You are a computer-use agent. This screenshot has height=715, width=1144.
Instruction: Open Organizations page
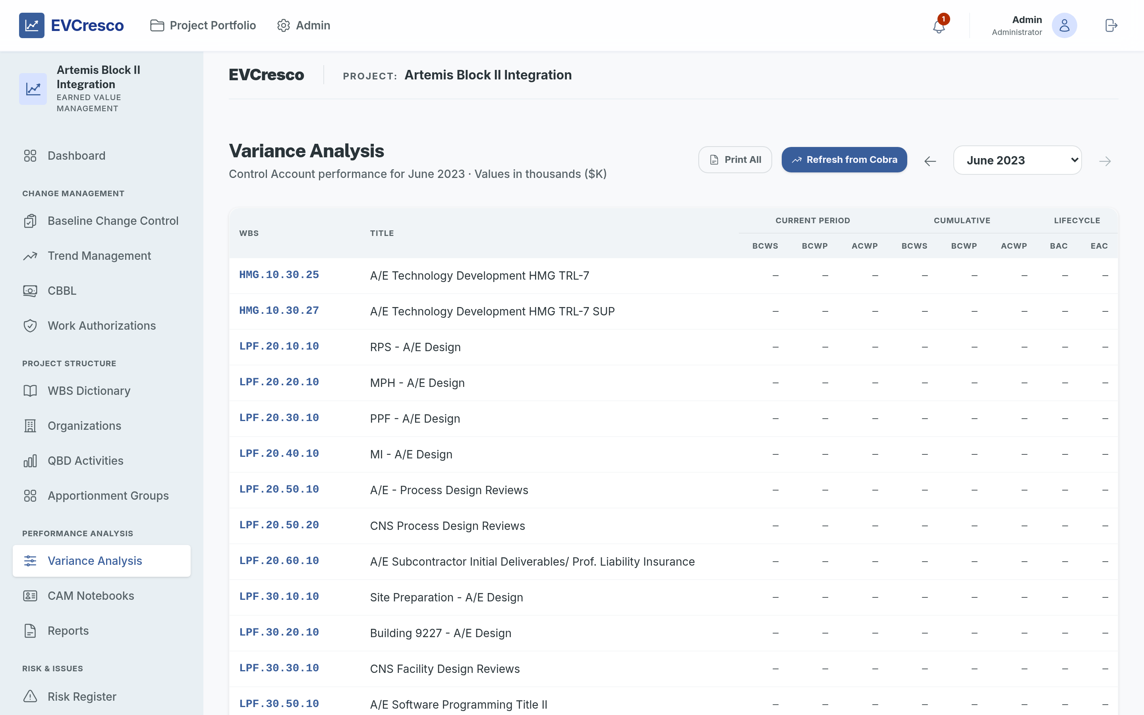[102, 425]
